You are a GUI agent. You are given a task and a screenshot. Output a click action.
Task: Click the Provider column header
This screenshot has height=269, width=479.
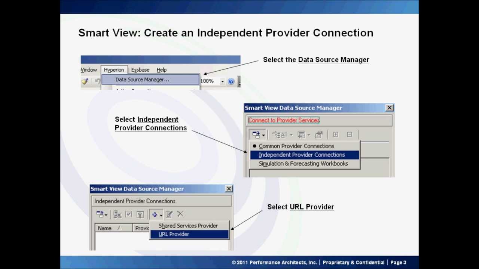click(x=141, y=228)
